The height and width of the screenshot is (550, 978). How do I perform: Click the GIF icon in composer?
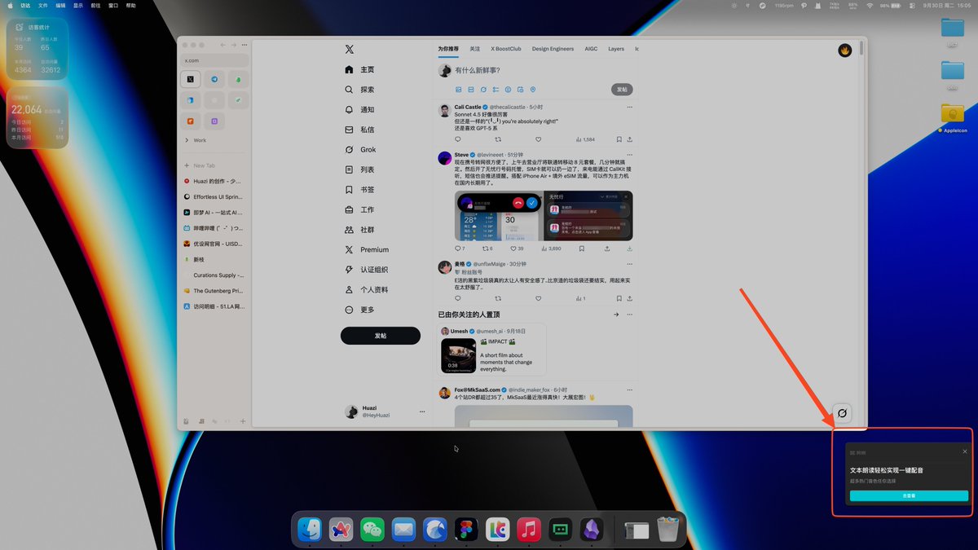coord(471,90)
